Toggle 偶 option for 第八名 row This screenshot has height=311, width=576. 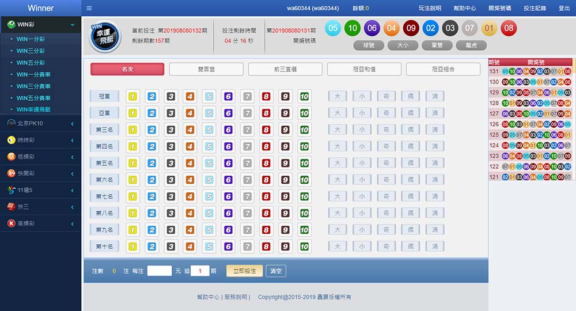click(411, 213)
